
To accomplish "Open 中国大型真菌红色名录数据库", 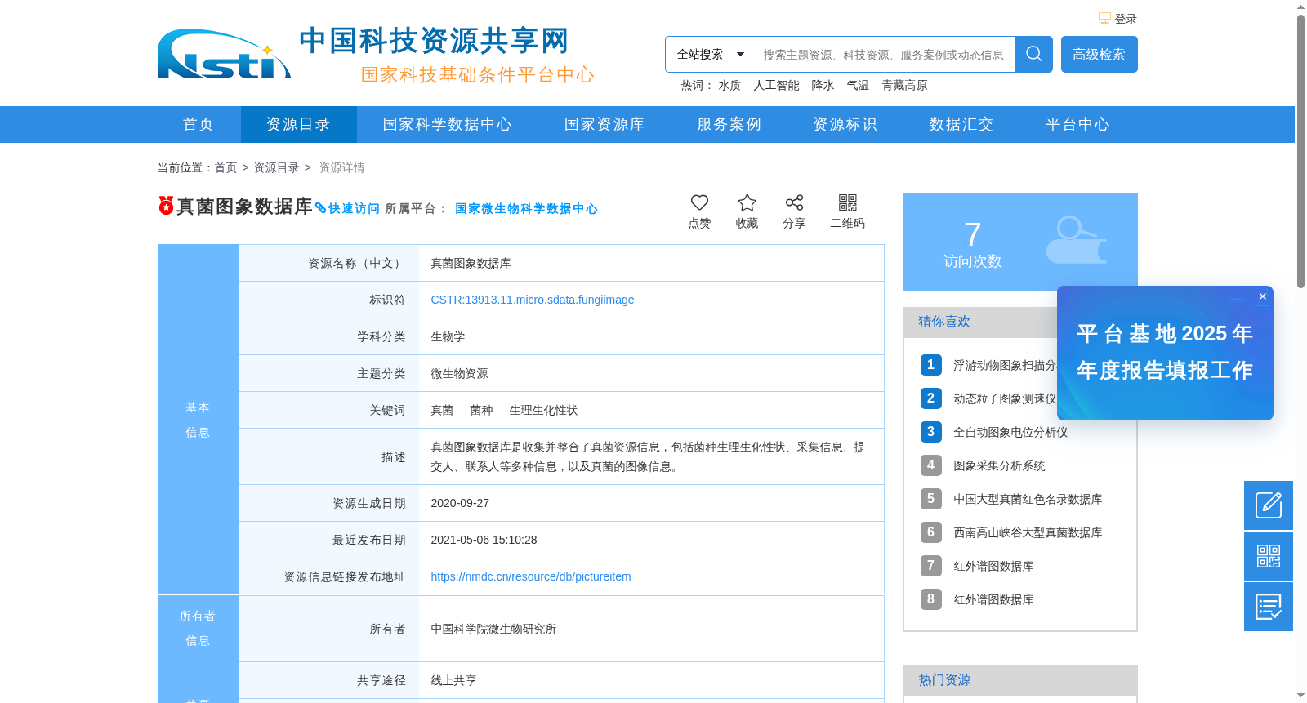I will click(1028, 499).
